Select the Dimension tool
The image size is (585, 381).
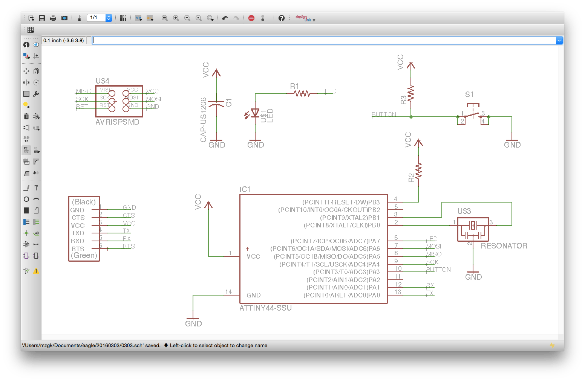click(36, 244)
